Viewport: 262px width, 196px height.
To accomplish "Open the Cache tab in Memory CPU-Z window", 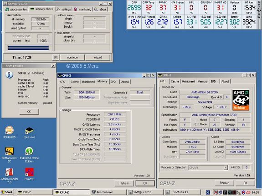I will (75, 82).
